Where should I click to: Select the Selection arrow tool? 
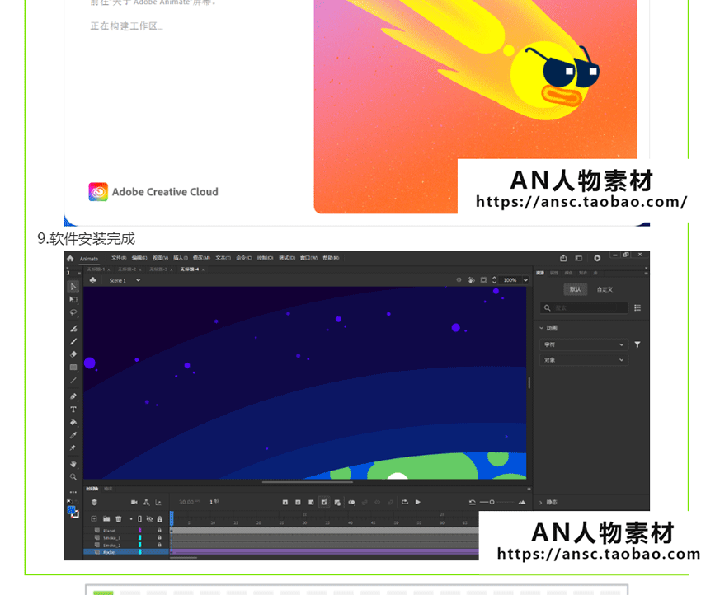pyautogui.click(x=73, y=287)
